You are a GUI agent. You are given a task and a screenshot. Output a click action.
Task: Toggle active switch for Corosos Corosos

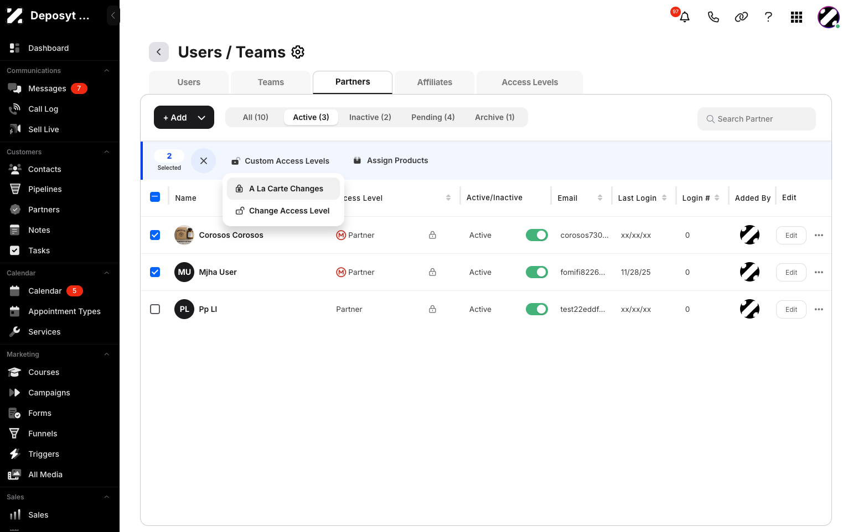pos(537,235)
